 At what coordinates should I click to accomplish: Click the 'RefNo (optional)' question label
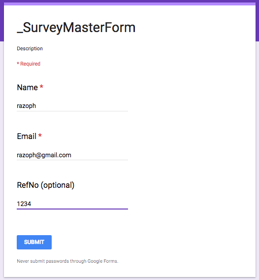point(46,185)
